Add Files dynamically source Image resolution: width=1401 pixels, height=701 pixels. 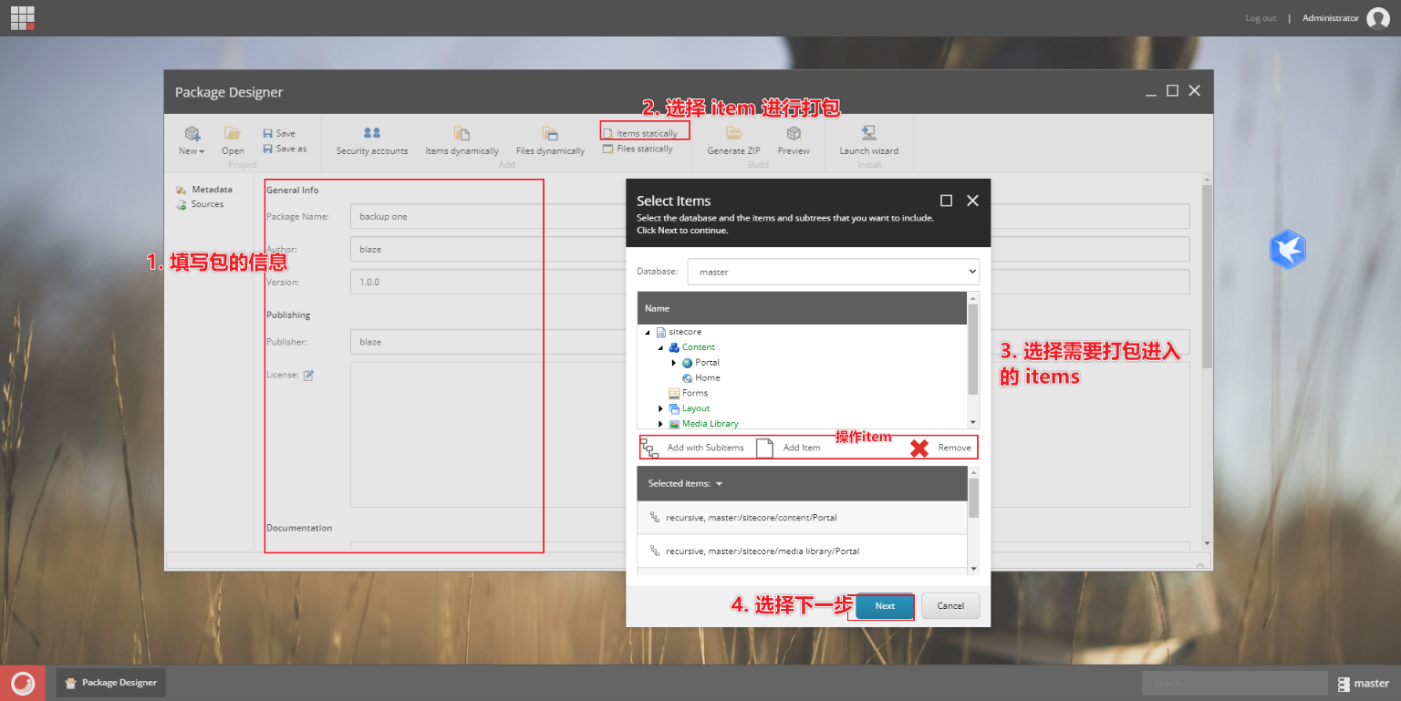pyautogui.click(x=550, y=140)
